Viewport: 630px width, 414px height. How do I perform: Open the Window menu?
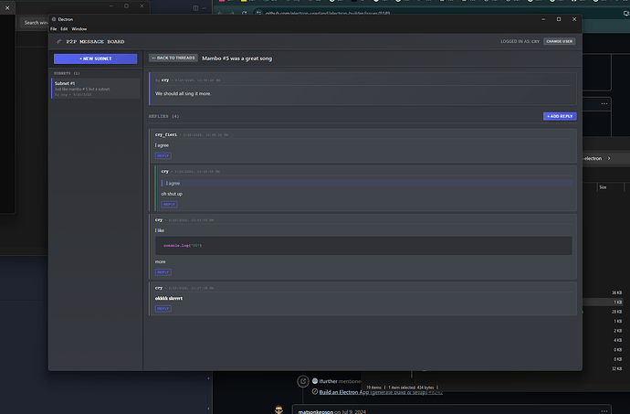coord(79,29)
